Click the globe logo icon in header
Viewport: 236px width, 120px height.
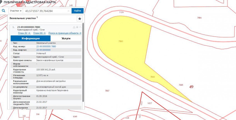click(1, 2)
